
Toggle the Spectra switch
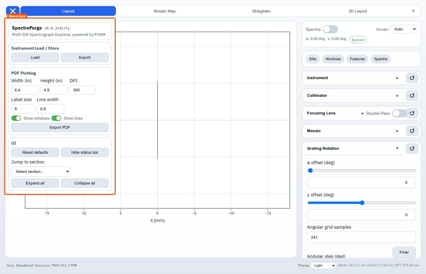tap(330, 29)
